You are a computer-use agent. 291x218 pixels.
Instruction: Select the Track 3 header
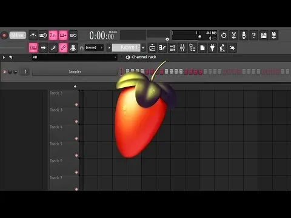point(64,115)
